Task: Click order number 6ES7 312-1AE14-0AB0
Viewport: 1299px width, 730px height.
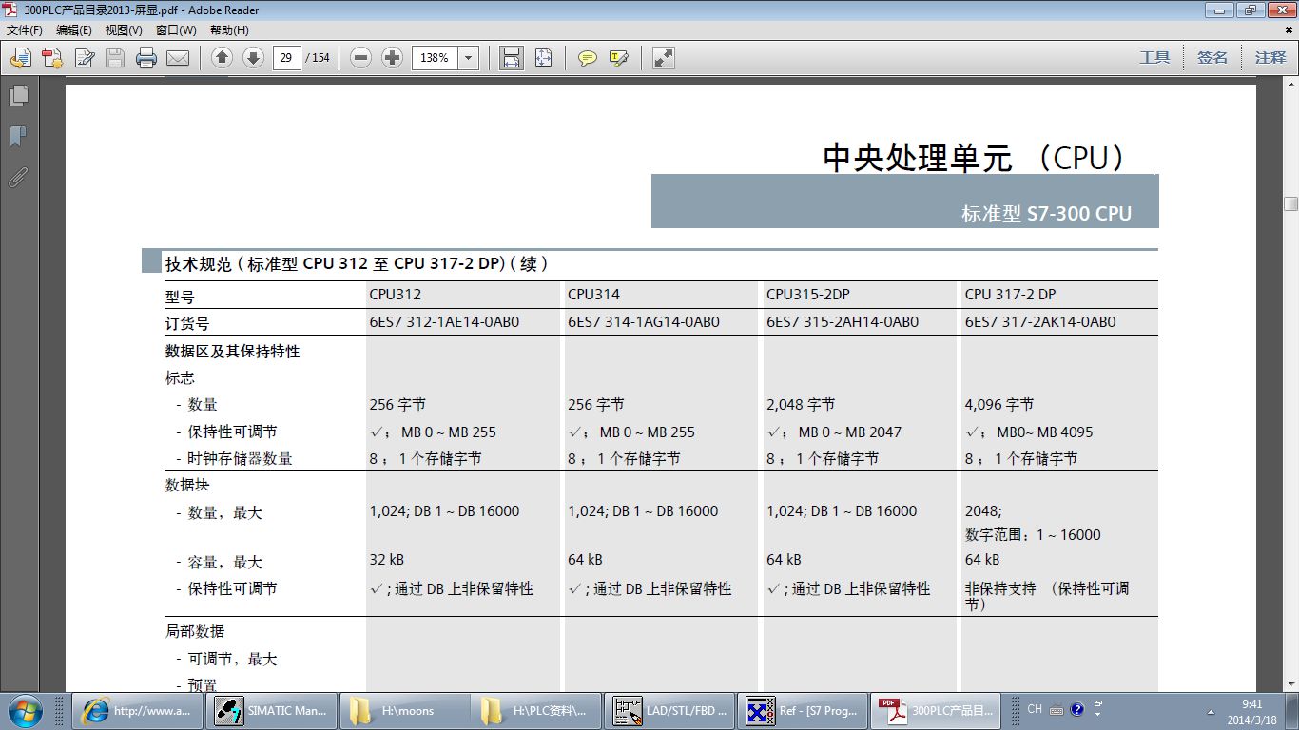Action: (x=445, y=322)
